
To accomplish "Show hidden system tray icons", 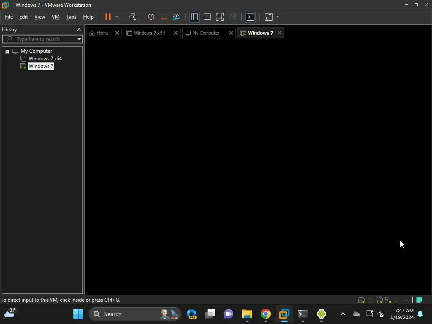I will click(343, 314).
